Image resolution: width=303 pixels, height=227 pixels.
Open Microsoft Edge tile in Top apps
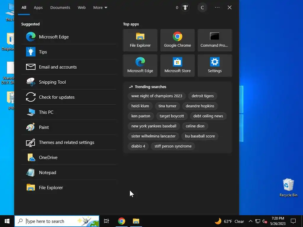click(140, 66)
